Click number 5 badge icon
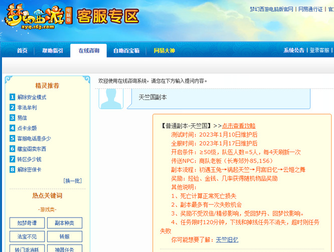The height and width of the screenshot is (252, 334). point(13,138)
